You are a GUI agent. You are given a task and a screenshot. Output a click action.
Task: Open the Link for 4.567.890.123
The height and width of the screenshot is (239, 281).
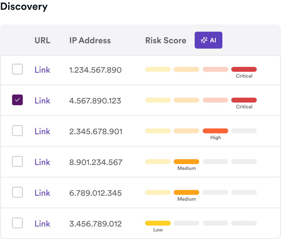[x=42, y=100]
